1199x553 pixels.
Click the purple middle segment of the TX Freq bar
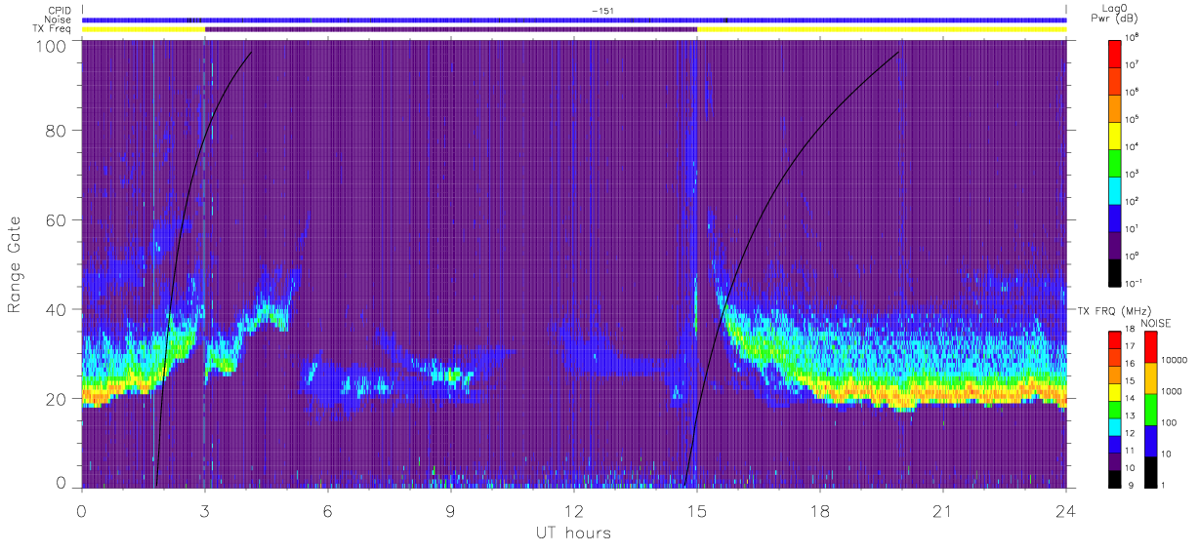(x=451, y=29)
